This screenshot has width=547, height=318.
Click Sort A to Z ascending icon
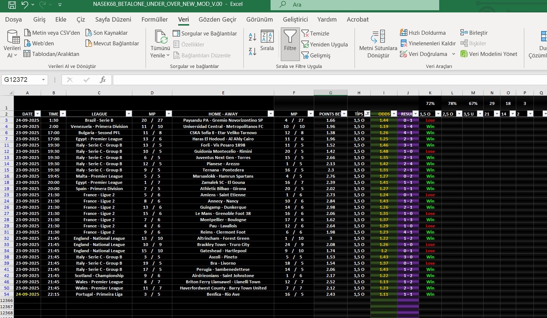[x=253, y=37]
